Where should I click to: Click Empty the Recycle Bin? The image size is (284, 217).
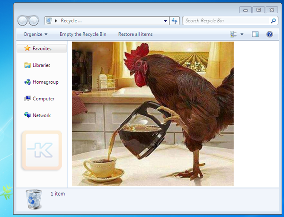pos(83,34)
